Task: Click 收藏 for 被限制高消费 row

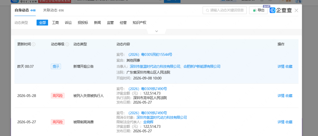Action: pyautogui.click(x=289, y=122)
